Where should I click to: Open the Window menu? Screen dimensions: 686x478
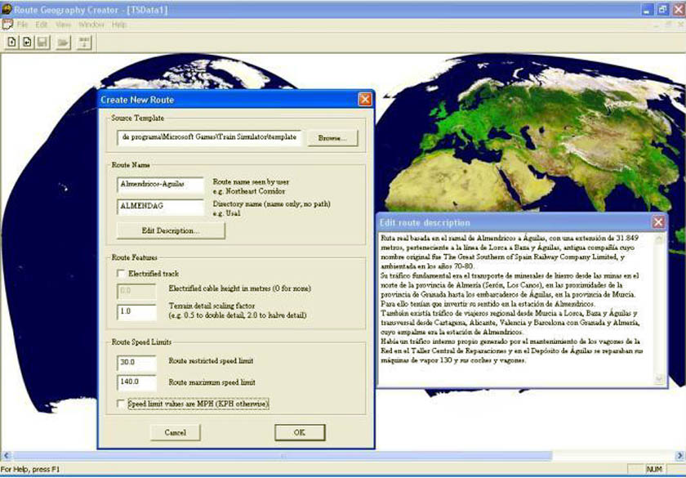click(91, 25)
